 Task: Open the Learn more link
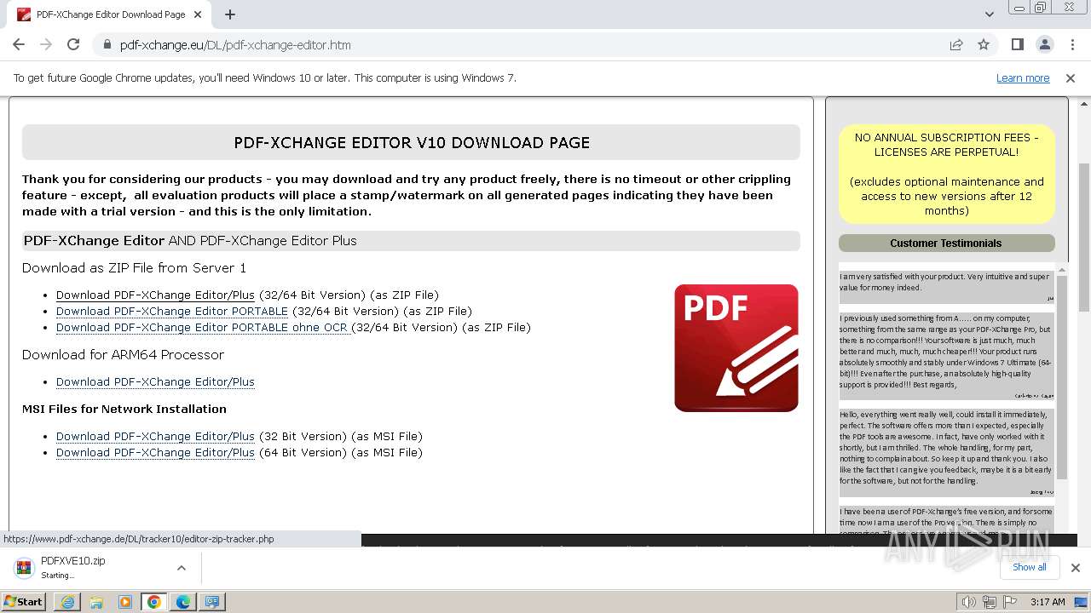pos(1023,78)
